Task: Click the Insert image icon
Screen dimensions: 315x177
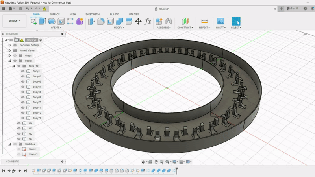Action: coord(220,21)
